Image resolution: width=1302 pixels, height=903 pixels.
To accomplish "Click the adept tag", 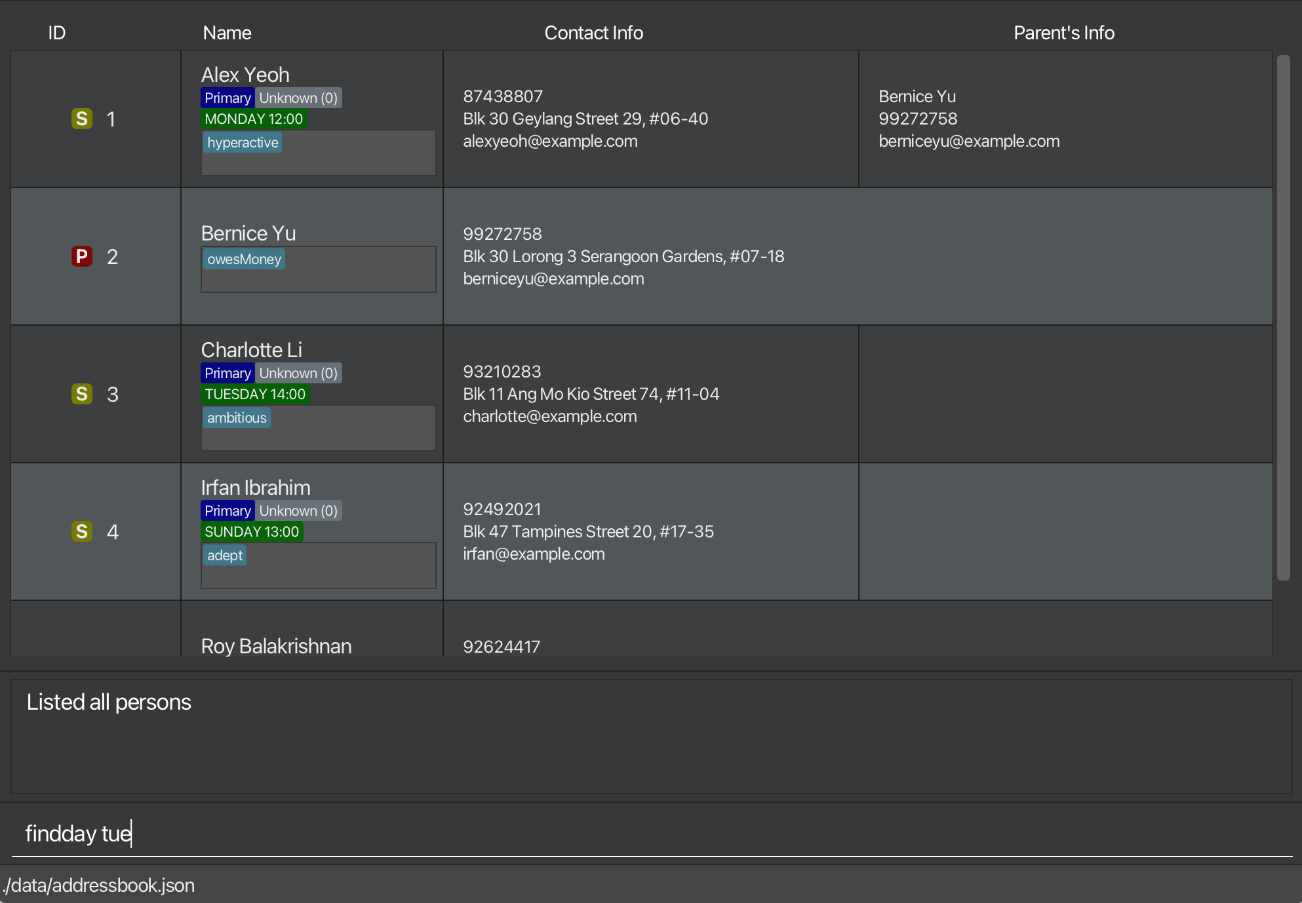I will click(225, 555).
